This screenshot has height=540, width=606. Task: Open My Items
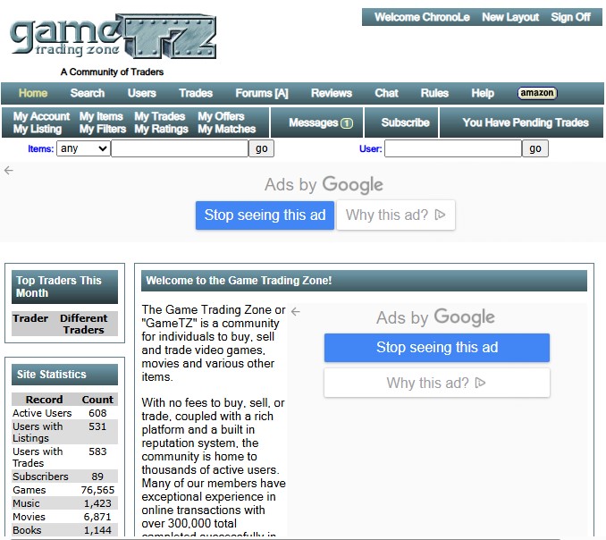[x=101, y=116]
